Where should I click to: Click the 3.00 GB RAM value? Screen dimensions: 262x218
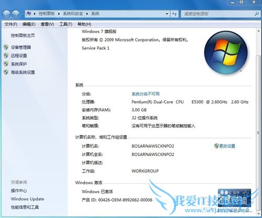point(139,110)
